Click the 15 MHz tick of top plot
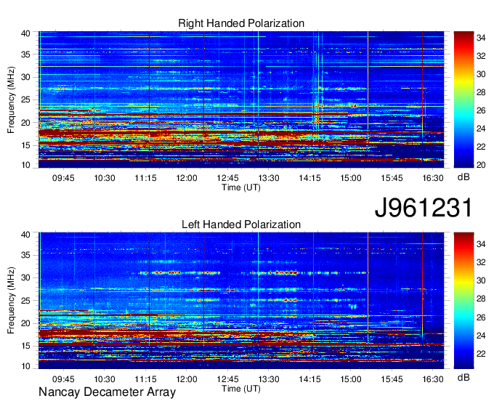This screenshot has height=401, width=494. 26,145
